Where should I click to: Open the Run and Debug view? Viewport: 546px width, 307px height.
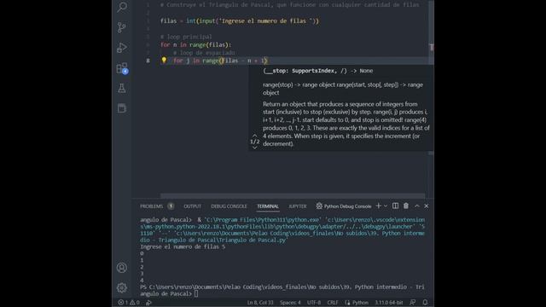122,48
